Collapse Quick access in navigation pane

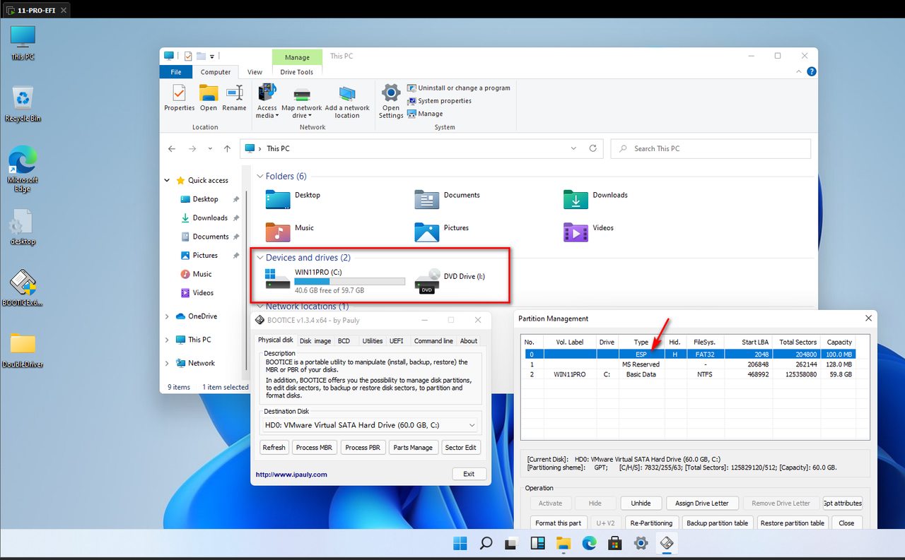pyautogui.click(x=168, y=181)
